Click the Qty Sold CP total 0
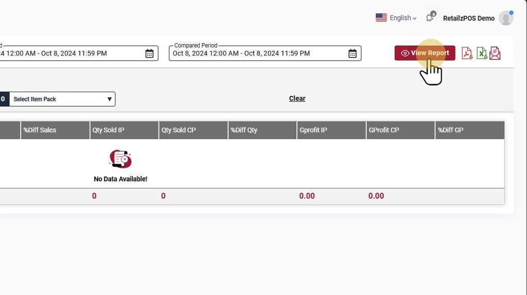This screenshot has height=295, width=527. tap(163, 196)
